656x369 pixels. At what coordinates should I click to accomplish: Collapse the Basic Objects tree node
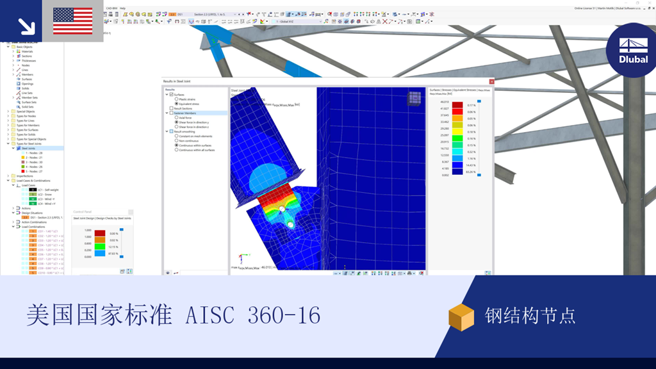[x=8, y=47]
